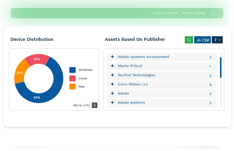Expand the Adobe publisher row
The height and width of the screenshot is (151, 234).
click(112, 93)
